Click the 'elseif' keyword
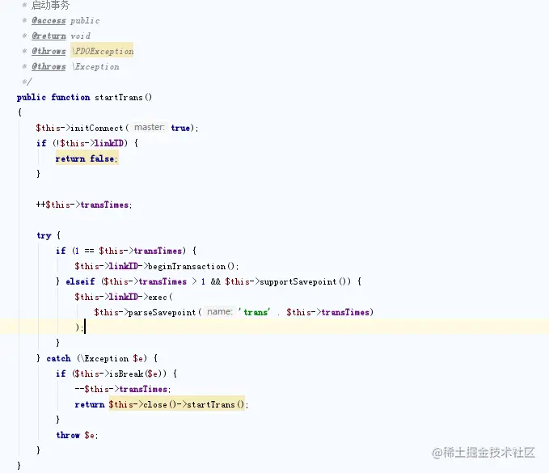Image resolution: width=549 pixels, height=473 pixels. 80,281
